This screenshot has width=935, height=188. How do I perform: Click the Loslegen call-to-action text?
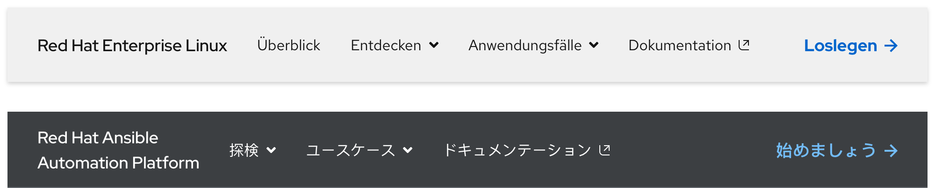tap(840, 46)
